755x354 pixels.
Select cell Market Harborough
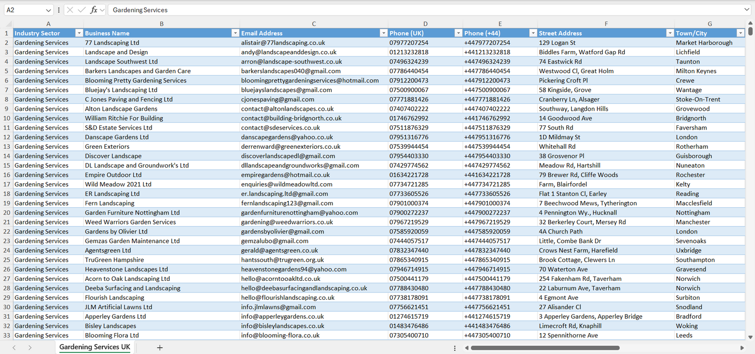pyautogui.click(x=710, y=43)
